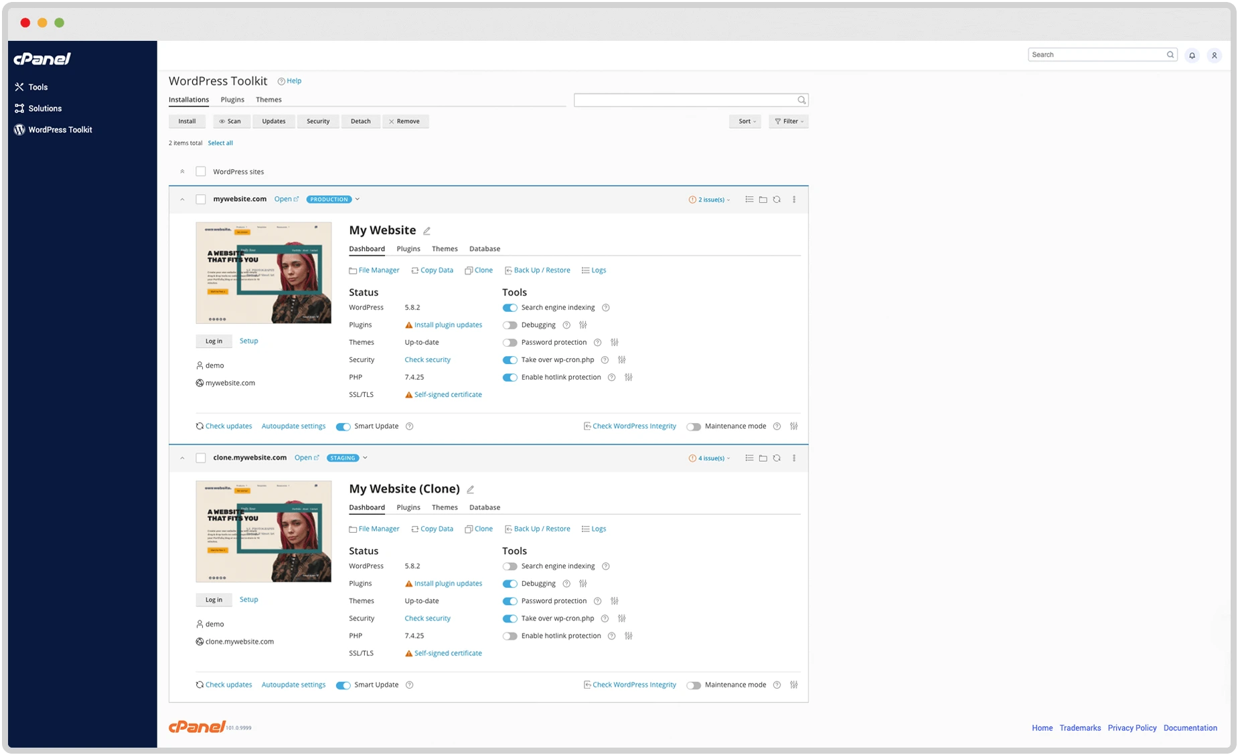Screen dimensions: 1238x755
Task: Collapse the clone.mywebsite.com panel
Action: point(182,458)
